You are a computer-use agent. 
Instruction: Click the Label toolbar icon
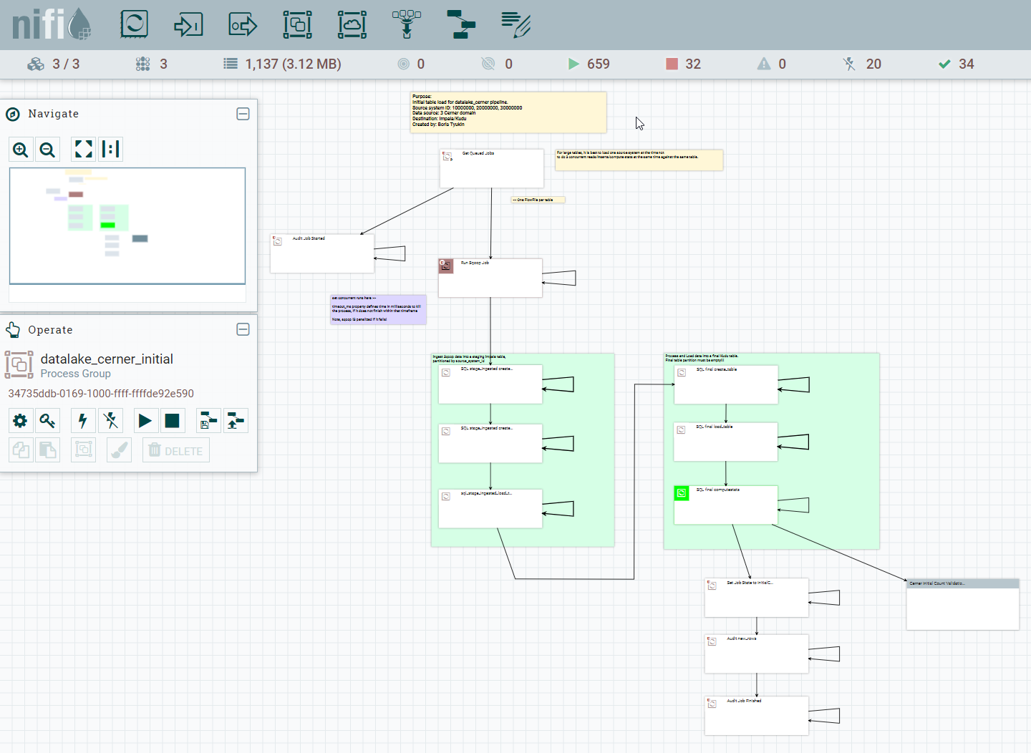[515, 24]
